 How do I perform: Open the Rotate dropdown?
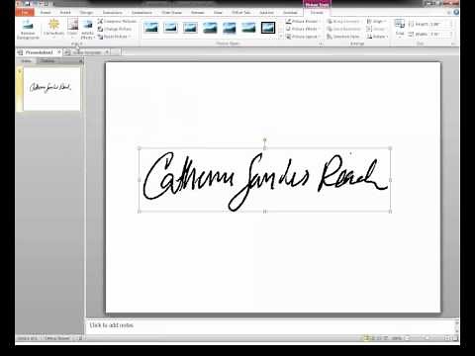tap(377, 37)
